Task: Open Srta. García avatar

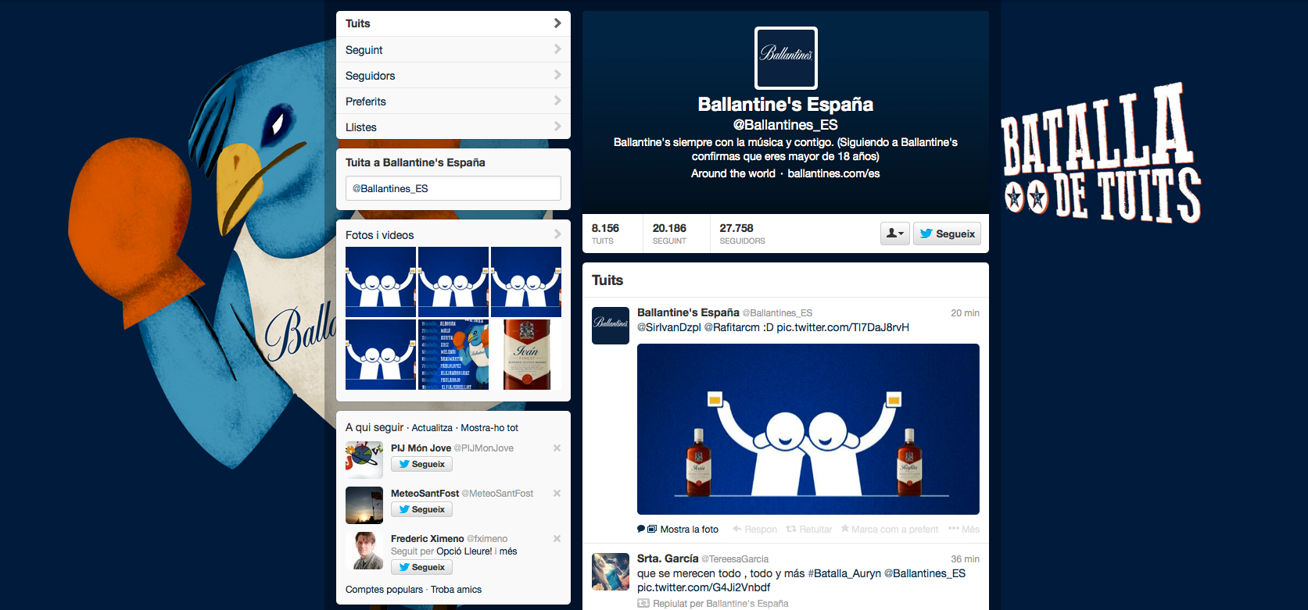Action: [x=611, y=572]
